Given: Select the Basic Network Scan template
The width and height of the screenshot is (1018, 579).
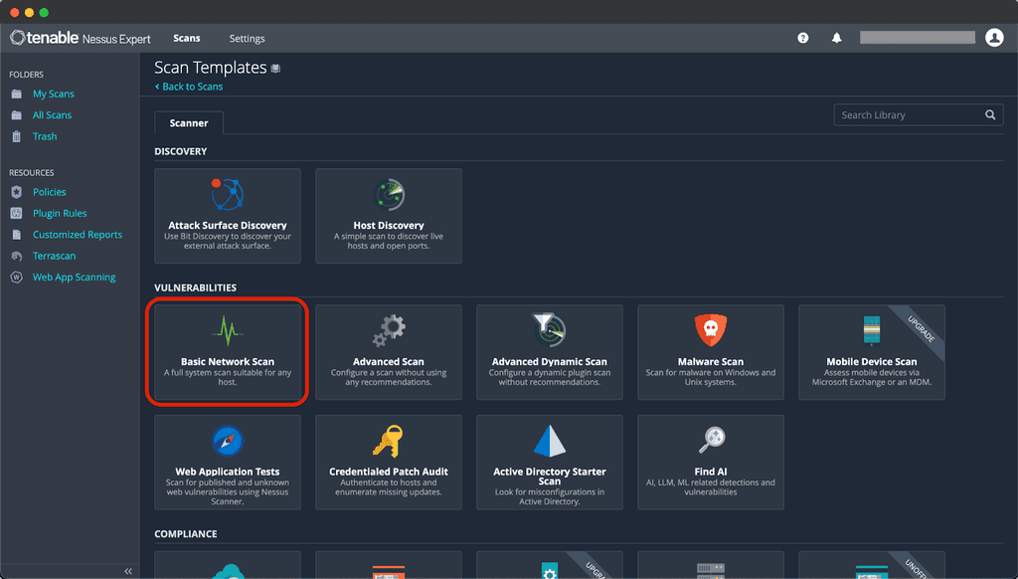Looking at the screenshot, I should (x=227, y=352).
